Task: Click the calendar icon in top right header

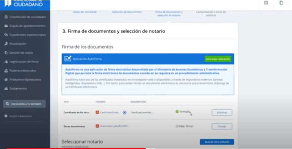Action: tap(266, 3)
